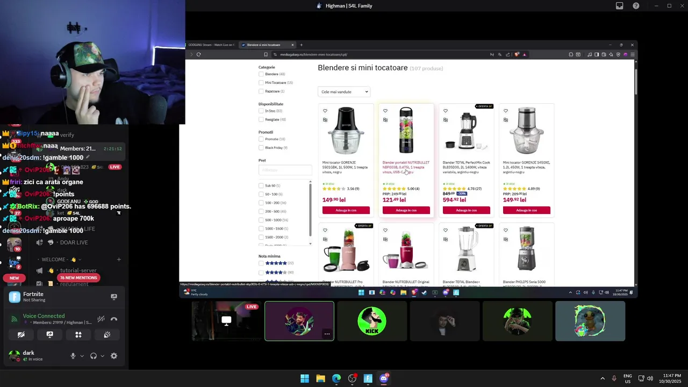Compare icon on GORENJE S501GBK card
Viewport: 688px width, 387px height.
pyautogui.click(x=325, y=120)
